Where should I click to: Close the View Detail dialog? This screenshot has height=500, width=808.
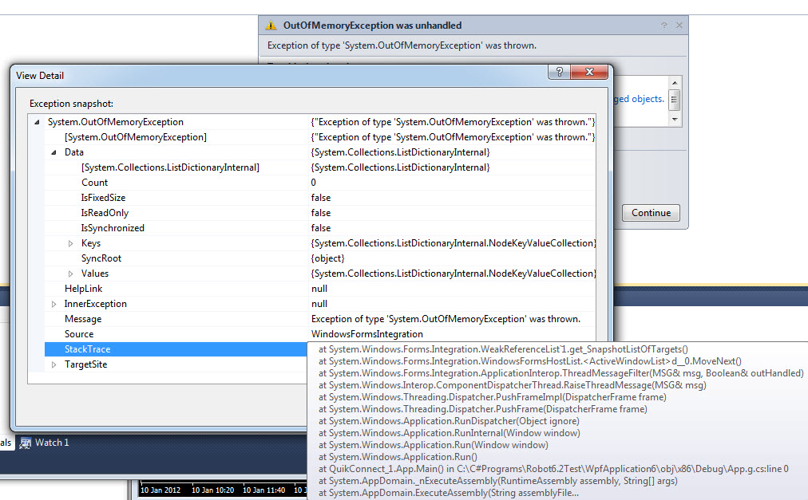[591, 73]
